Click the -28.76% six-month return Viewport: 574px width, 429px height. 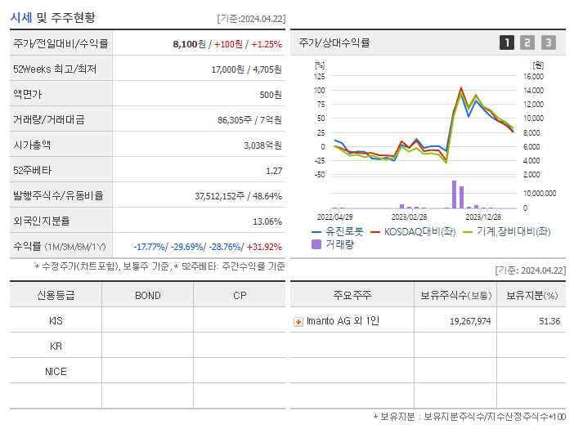(225, 247)
